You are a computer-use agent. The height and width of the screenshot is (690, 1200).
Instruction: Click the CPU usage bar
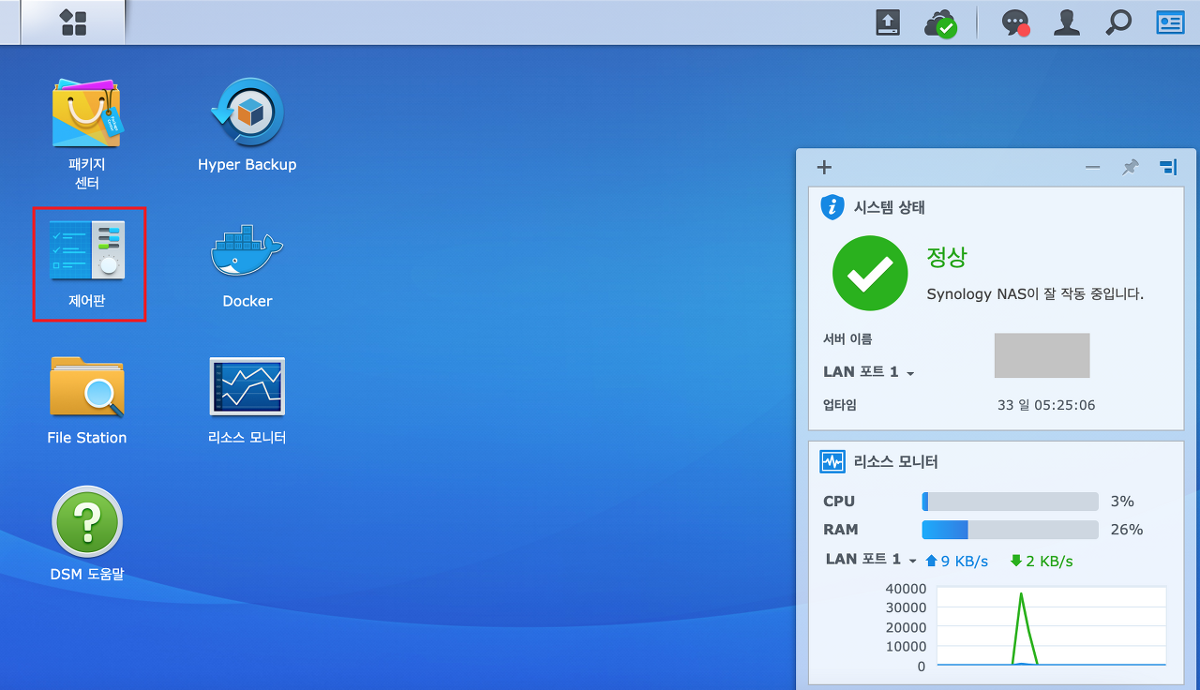click(1010, 502)
